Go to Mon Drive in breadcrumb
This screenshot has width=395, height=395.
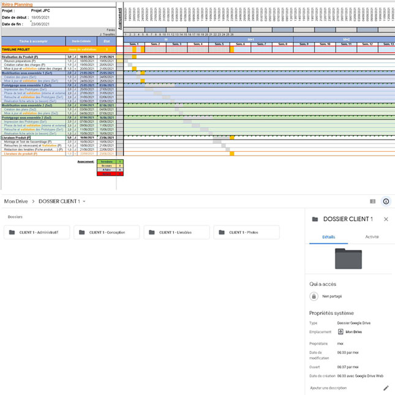(x=17, y=201)
